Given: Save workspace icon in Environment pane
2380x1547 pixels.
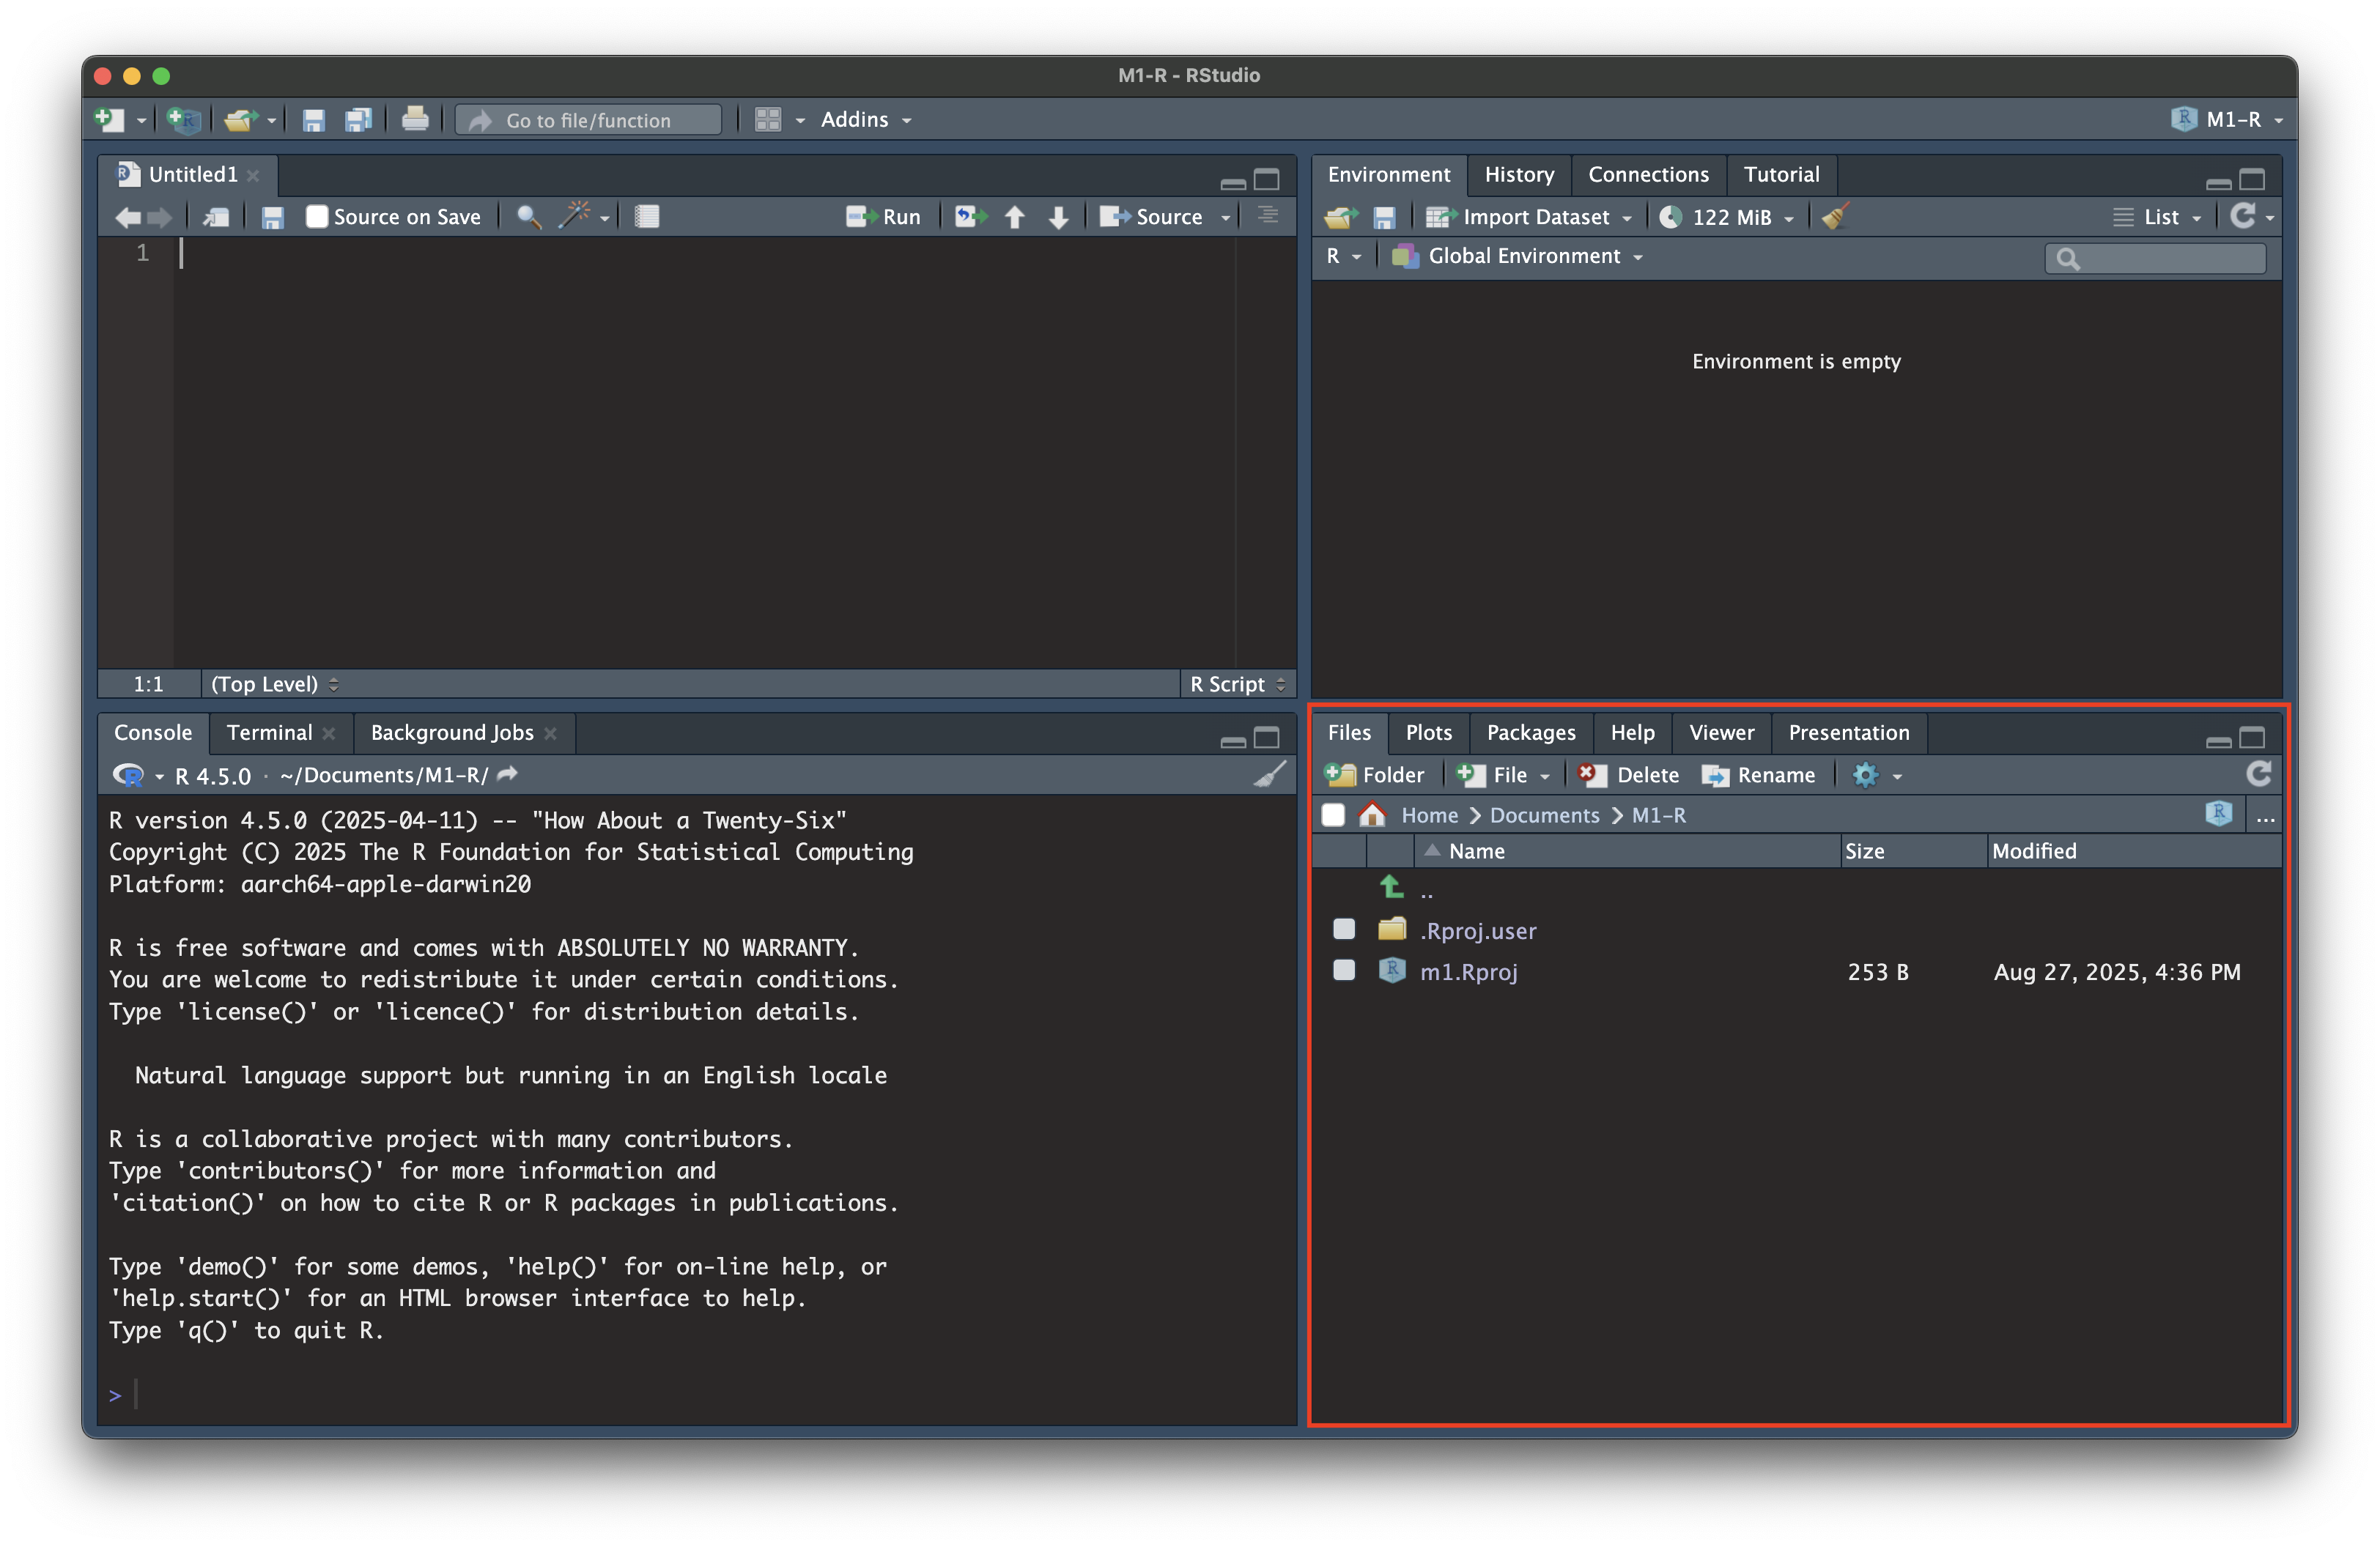Looking at the screenshot, I should 1384,217.
